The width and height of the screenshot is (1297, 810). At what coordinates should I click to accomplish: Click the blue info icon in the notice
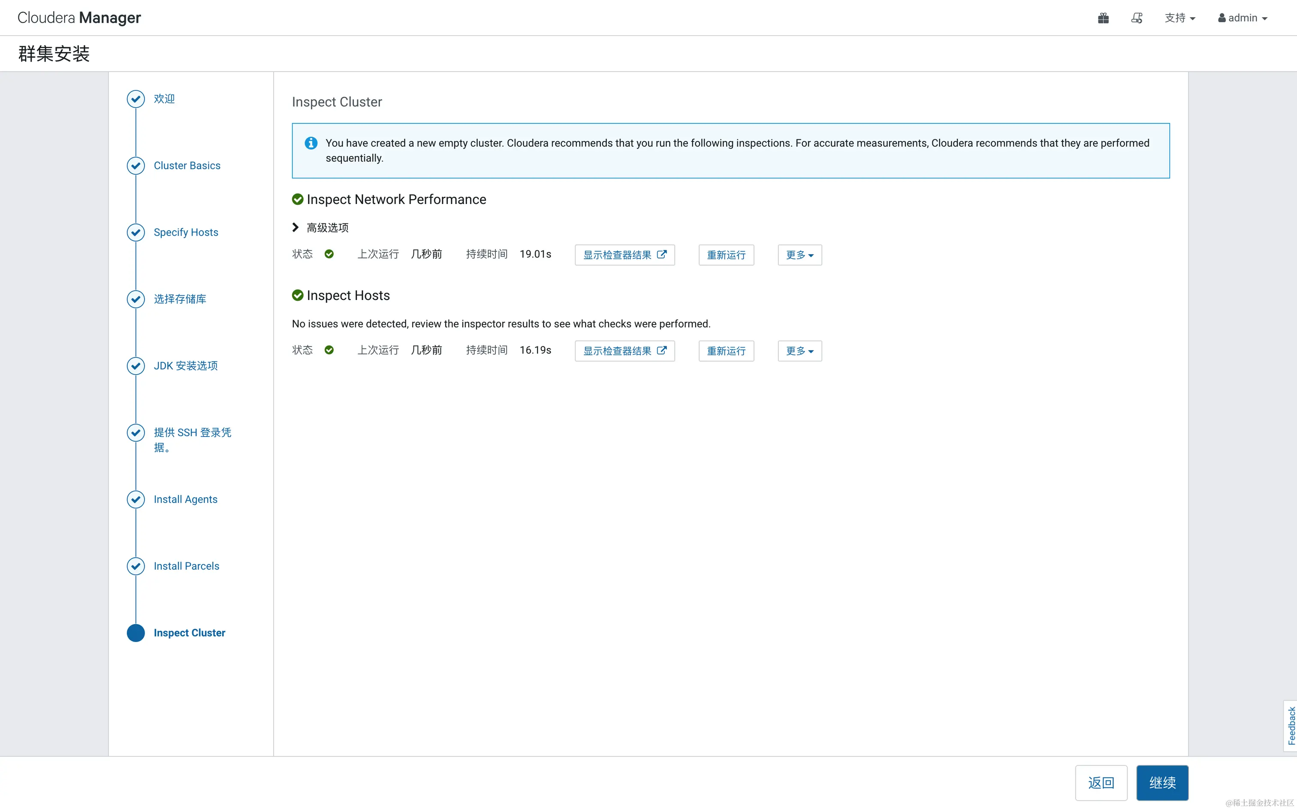click(311, 143)
